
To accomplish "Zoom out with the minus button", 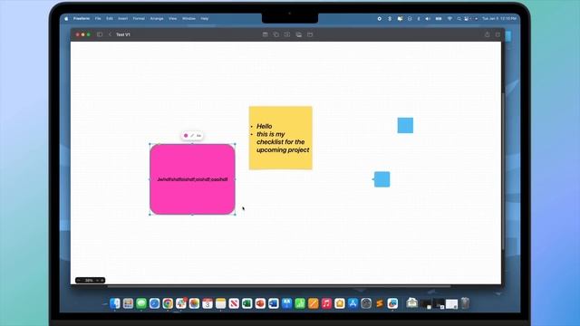I will click(x=79, y=280).
